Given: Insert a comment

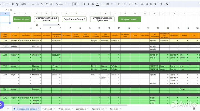Looking at the screenshot, I should (x=147, y=4).
